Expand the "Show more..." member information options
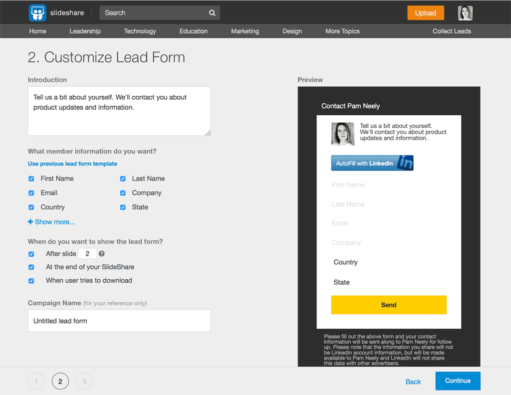 click(51, 221)
